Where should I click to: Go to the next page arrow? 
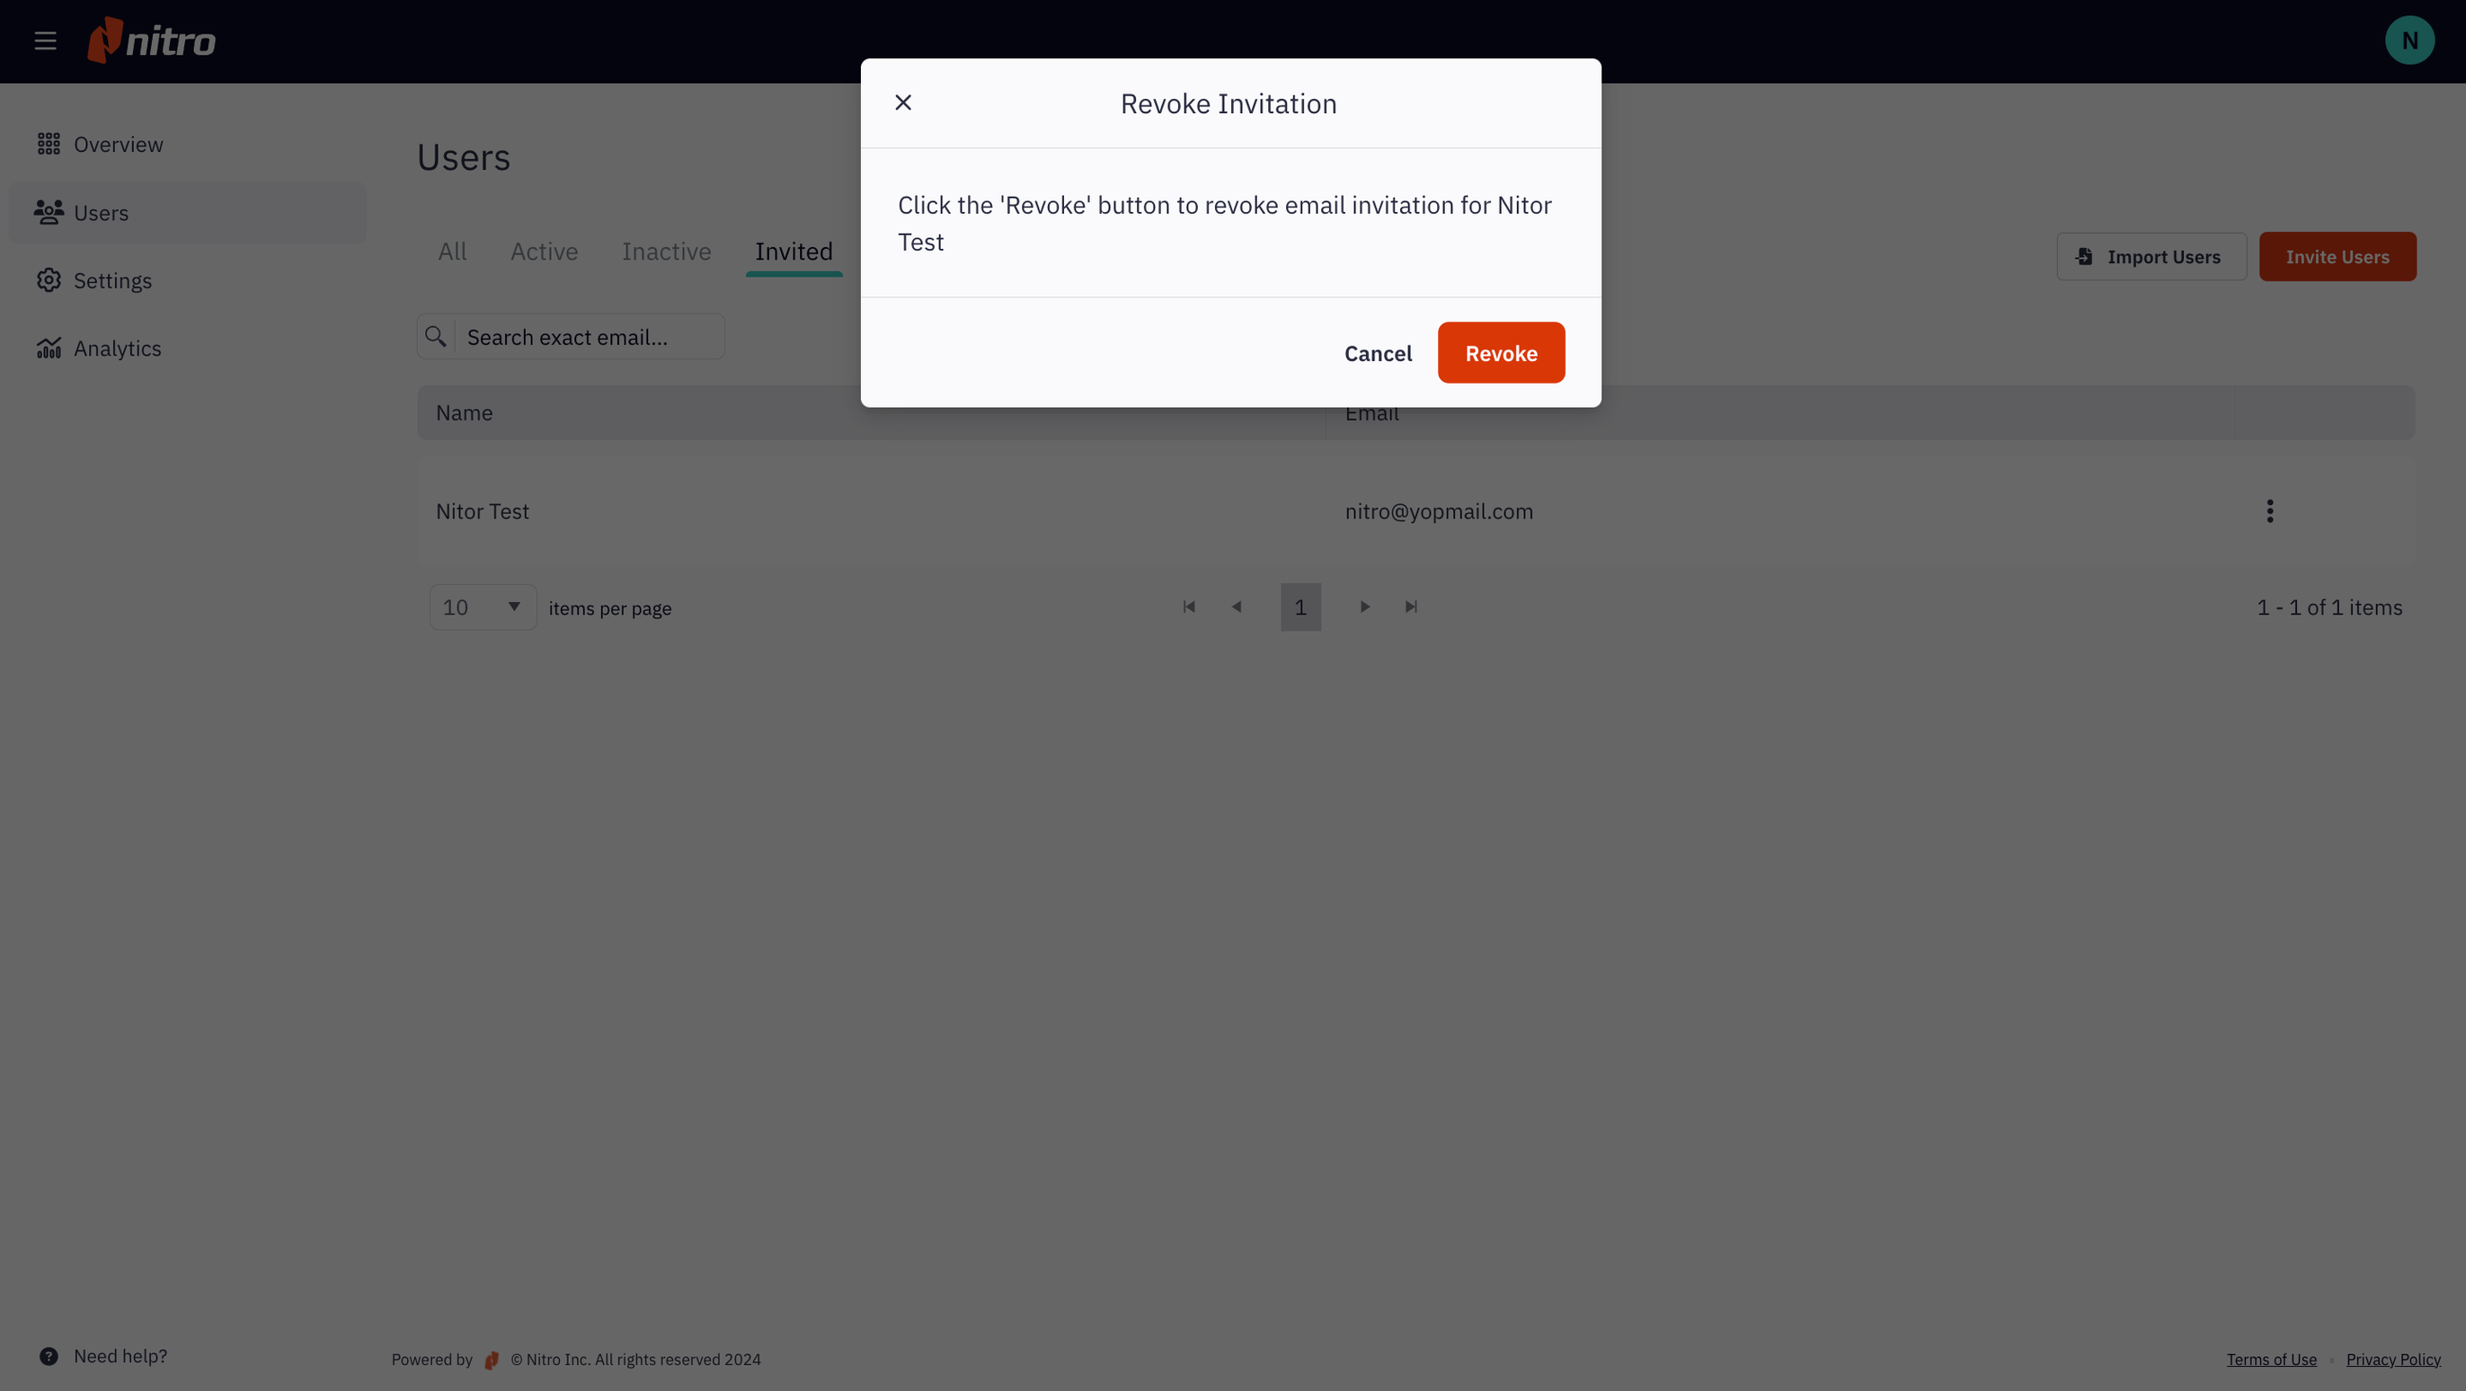click(1365, 607)
